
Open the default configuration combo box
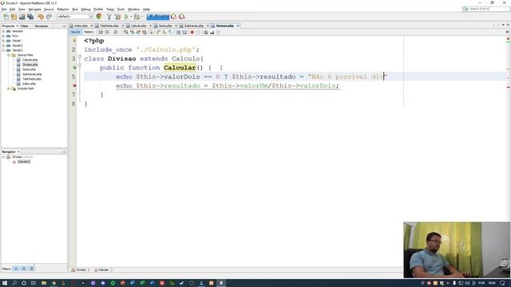pos(75,17)
